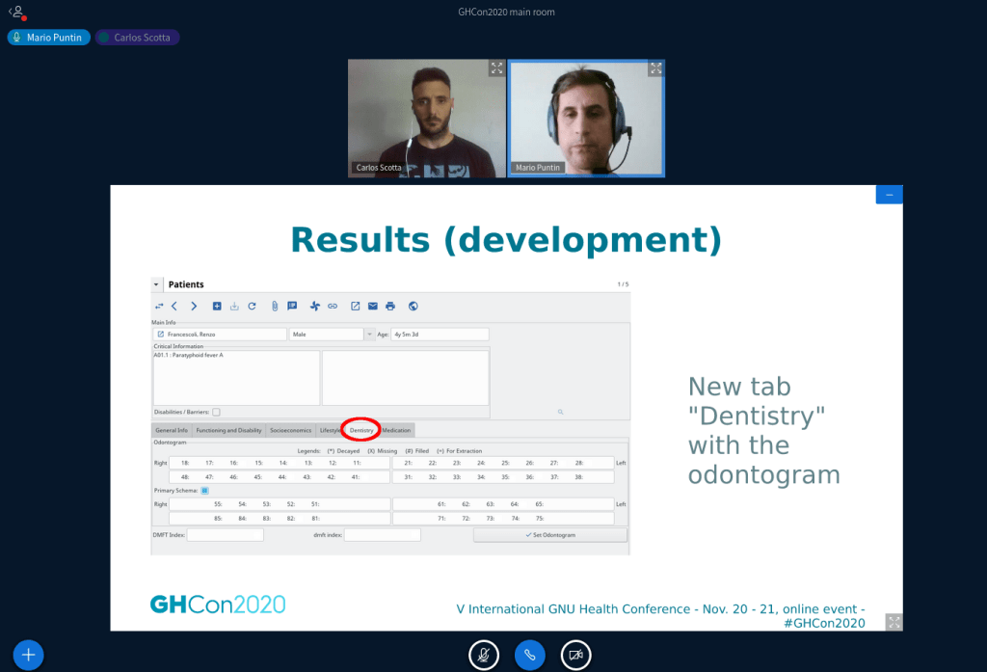Image resolution: width=987 pixels, height=672 pixels.
Task: Toggle the Primary Schema checkbox
Action: coord(204,491)
